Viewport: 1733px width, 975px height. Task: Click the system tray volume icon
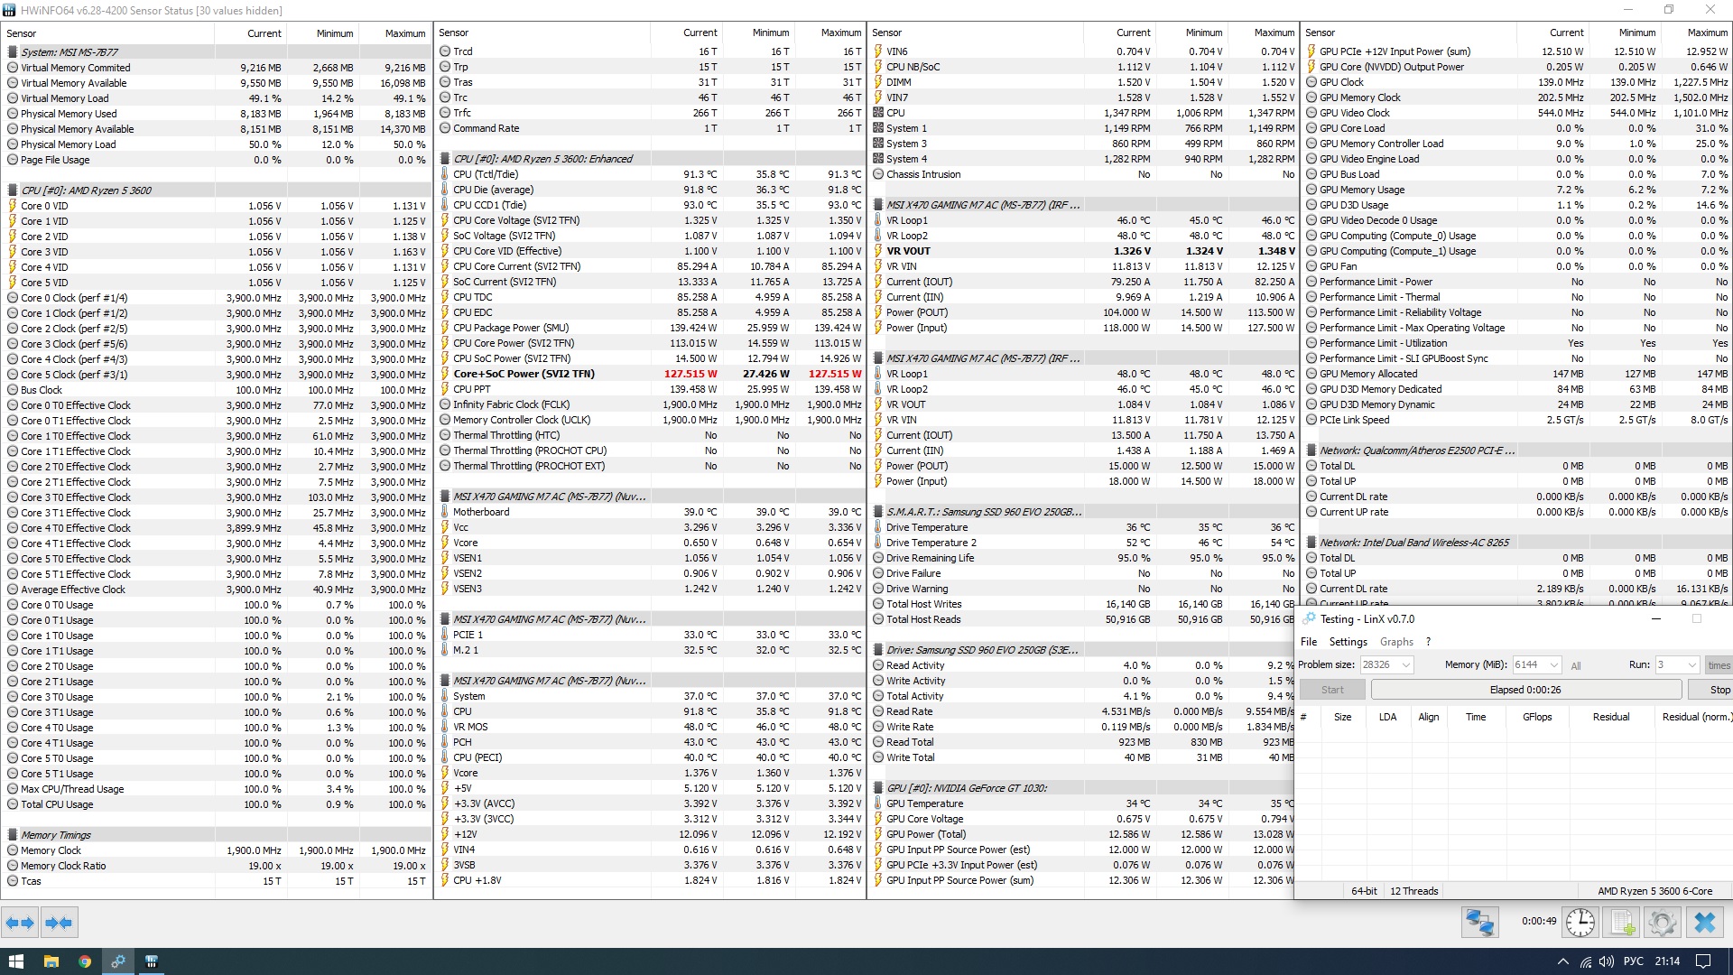click(x=1607, y=961)
